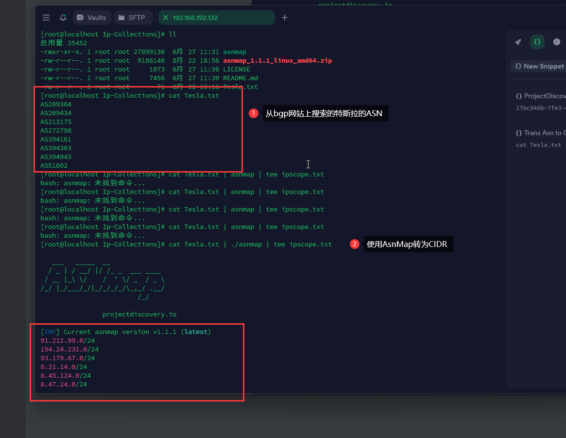This screenshot has width=566, height=438.
Task: Click the 194.24.231.0/24 CIDR line
Action: pyautogui.click(x=69, y=349)
